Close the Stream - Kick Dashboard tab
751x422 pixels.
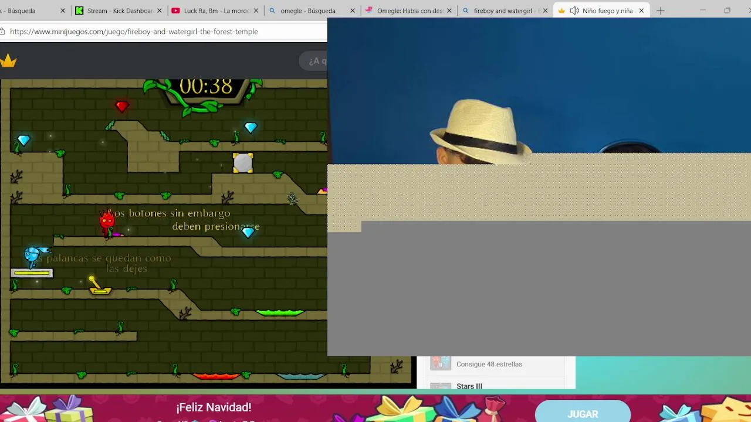[x=159, y=11]
